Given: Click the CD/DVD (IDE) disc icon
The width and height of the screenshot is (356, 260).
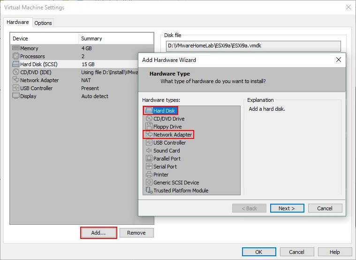Looking at the screenshot, I should tap(16, 72).
